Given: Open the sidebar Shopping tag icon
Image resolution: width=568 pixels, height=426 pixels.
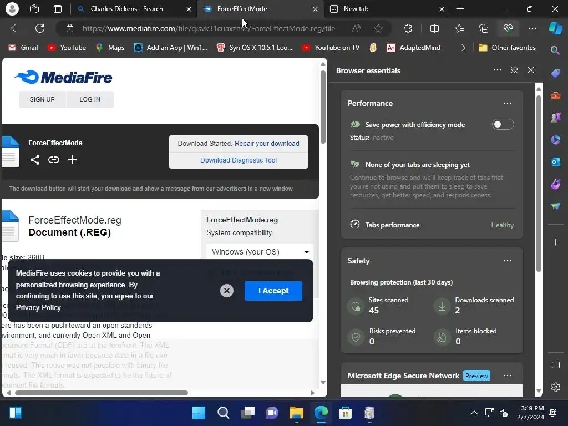Looking at the screenshot, I should [555, 73].
